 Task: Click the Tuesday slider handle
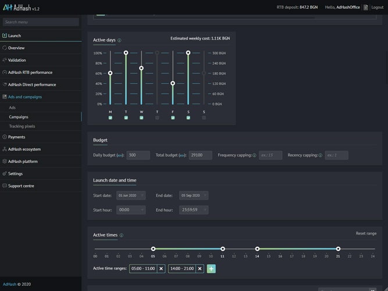point(126,53)
